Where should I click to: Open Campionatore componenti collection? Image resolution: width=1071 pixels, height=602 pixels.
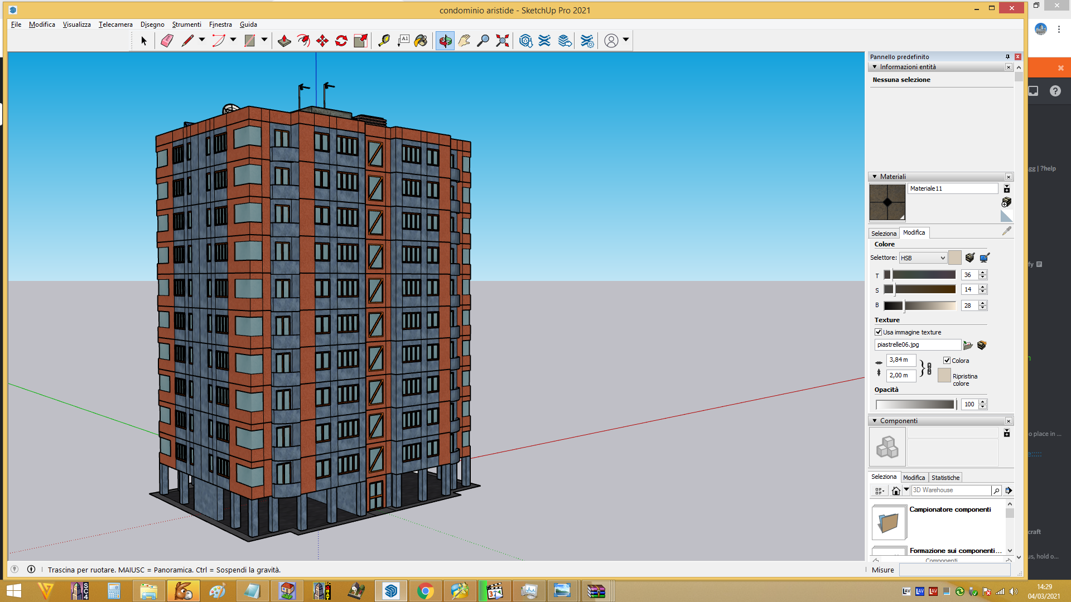[x=889, y=522]
